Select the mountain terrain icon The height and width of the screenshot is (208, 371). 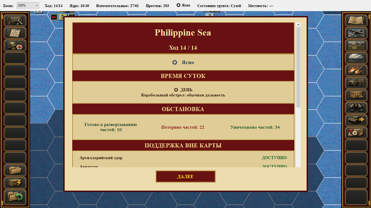pos(356,45)
